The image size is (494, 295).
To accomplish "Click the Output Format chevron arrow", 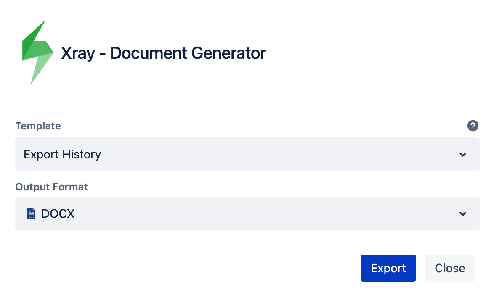I will [x=462, y=214].
